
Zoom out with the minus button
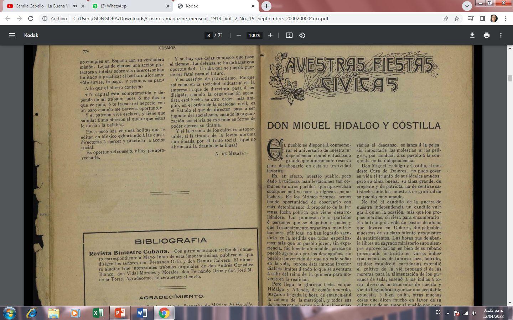(239, 35)
